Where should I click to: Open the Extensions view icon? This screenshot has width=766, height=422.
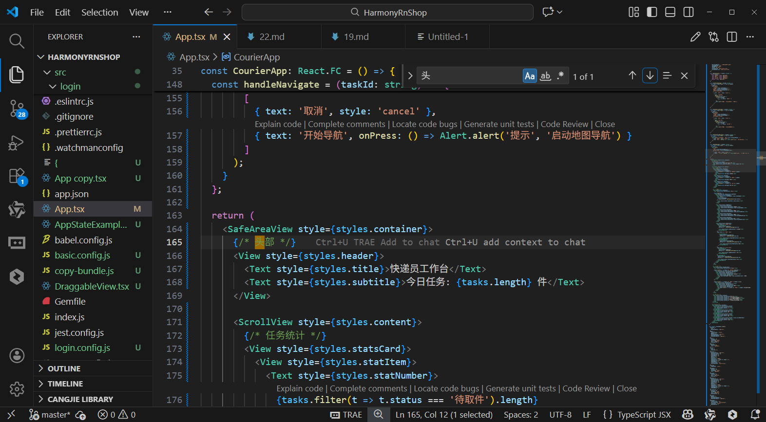tap(17, 176)
